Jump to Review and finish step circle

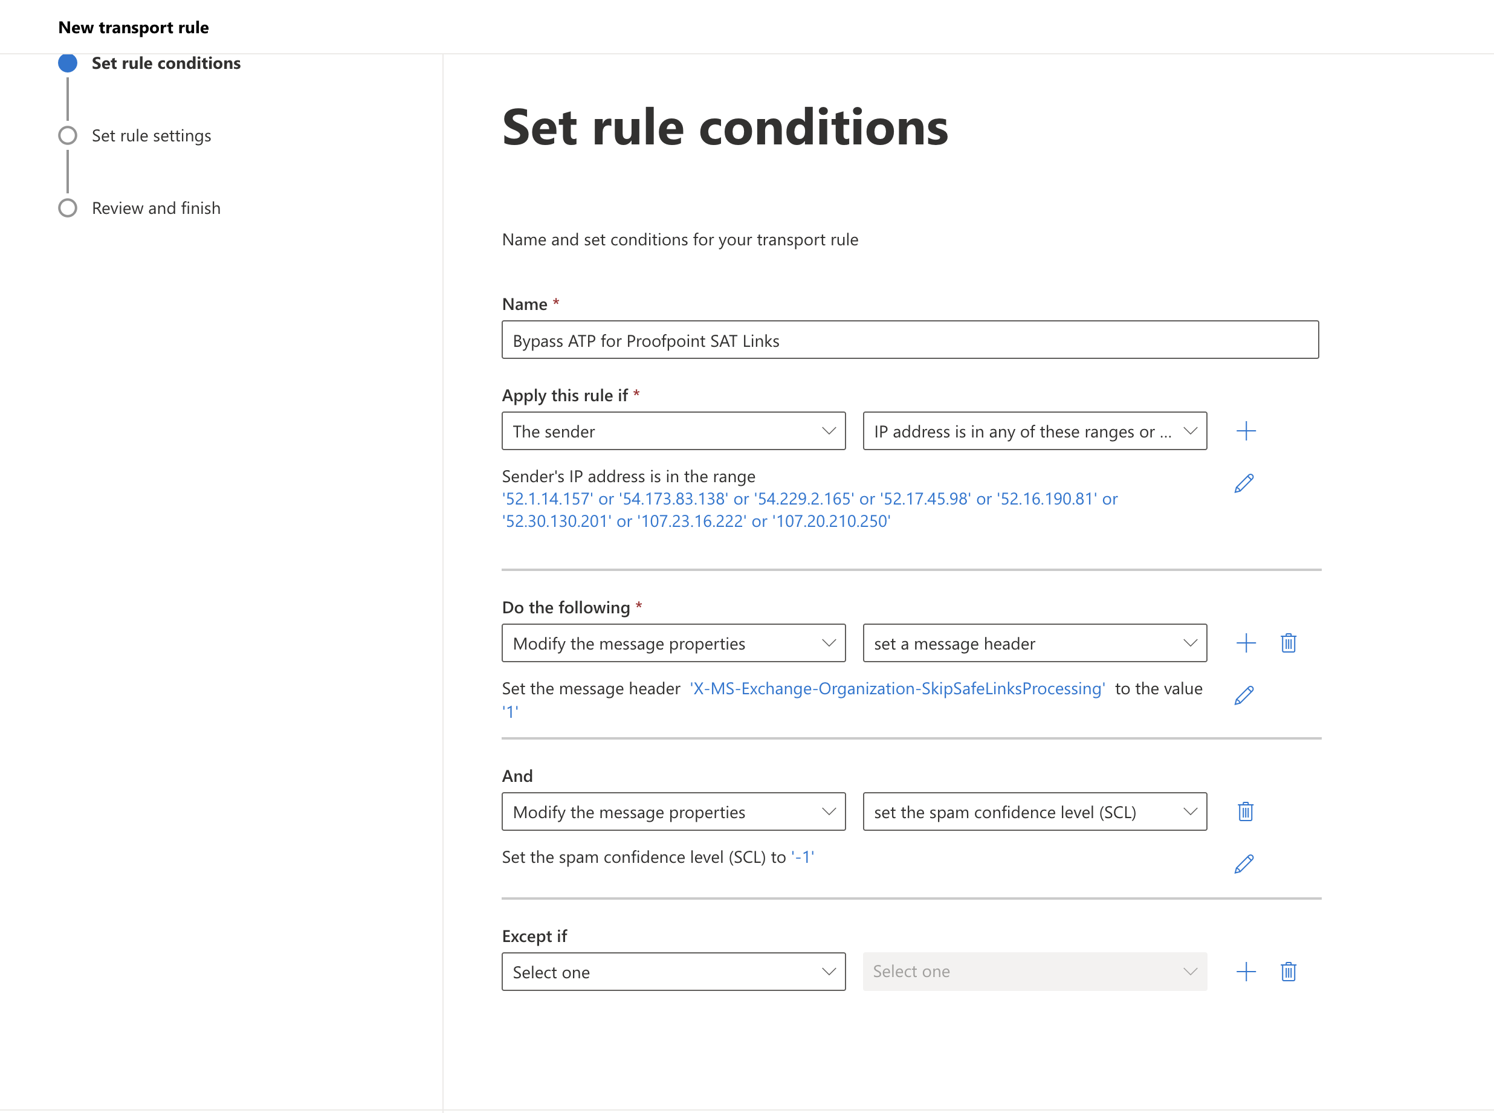pos(68,208)
